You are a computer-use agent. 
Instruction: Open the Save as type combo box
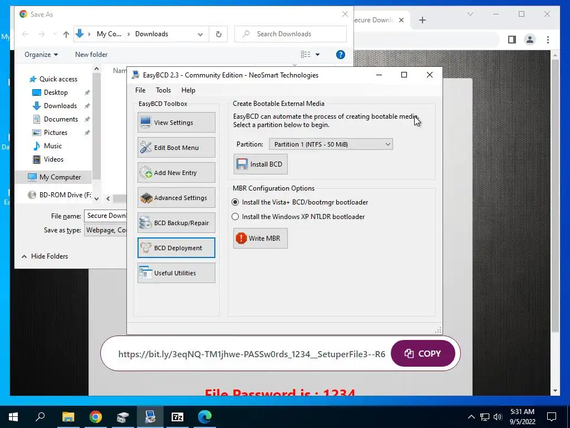pos(105,230)
